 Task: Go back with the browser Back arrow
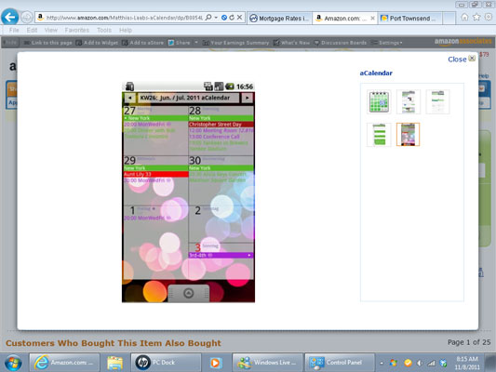10,17
